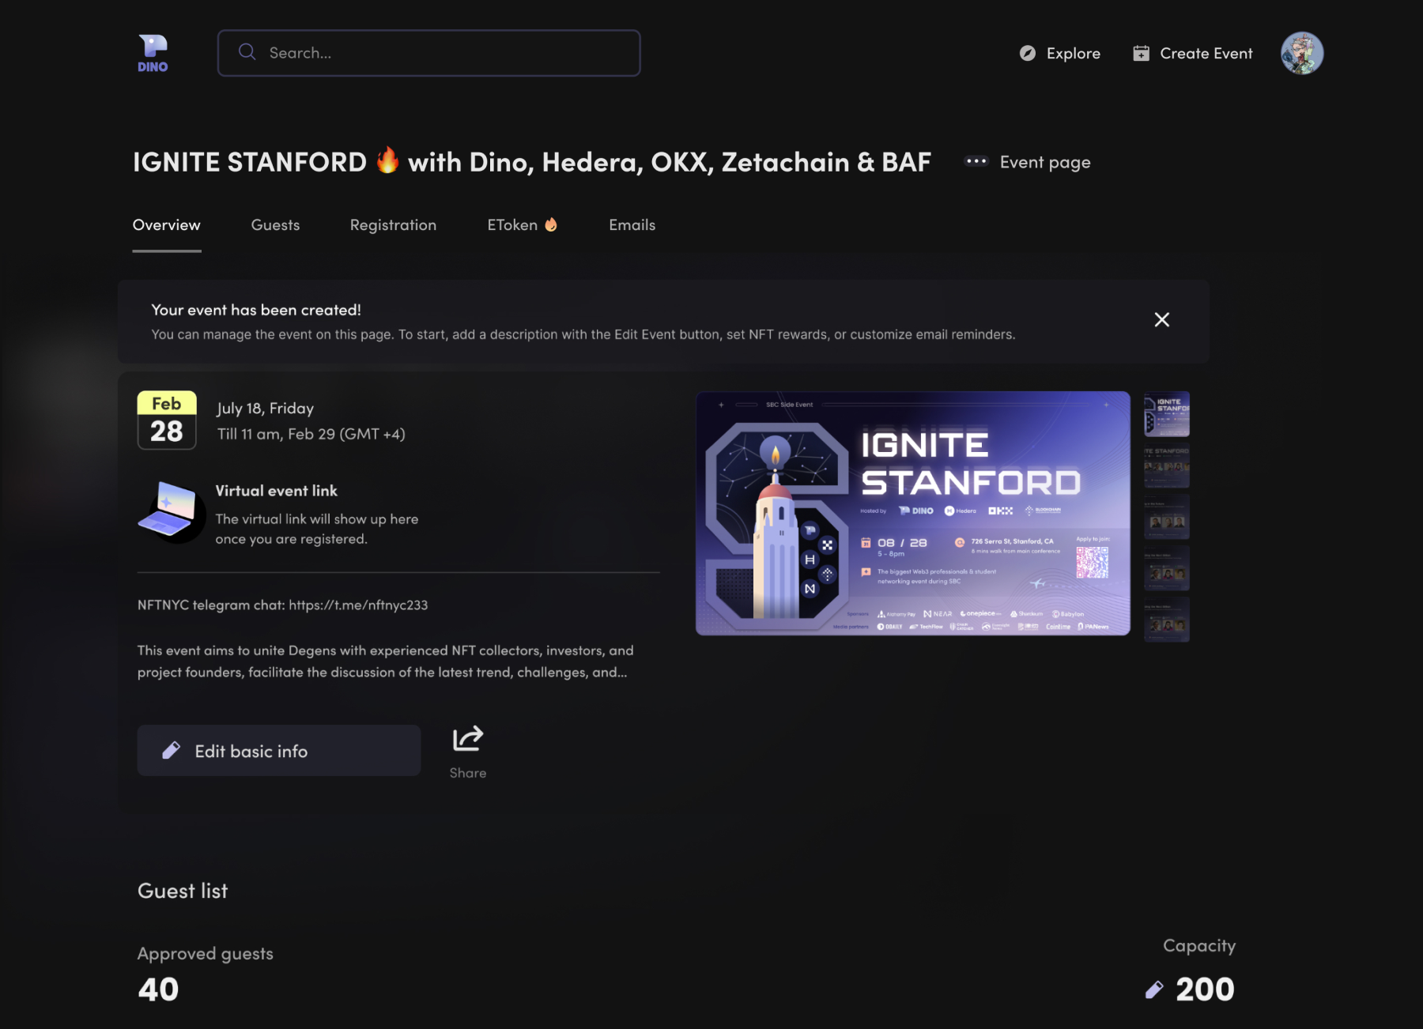Open the Registration tab
Image resolution: width=1423 pixels, height=1029 pixels.
click(x=393, y=225)
